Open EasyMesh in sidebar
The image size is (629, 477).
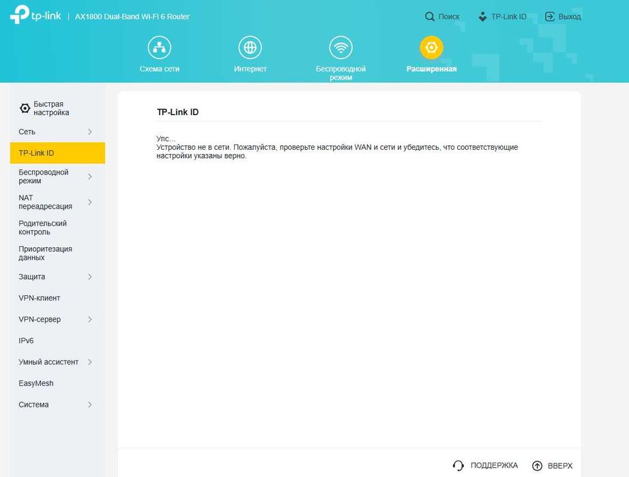[x=35, y=383]
